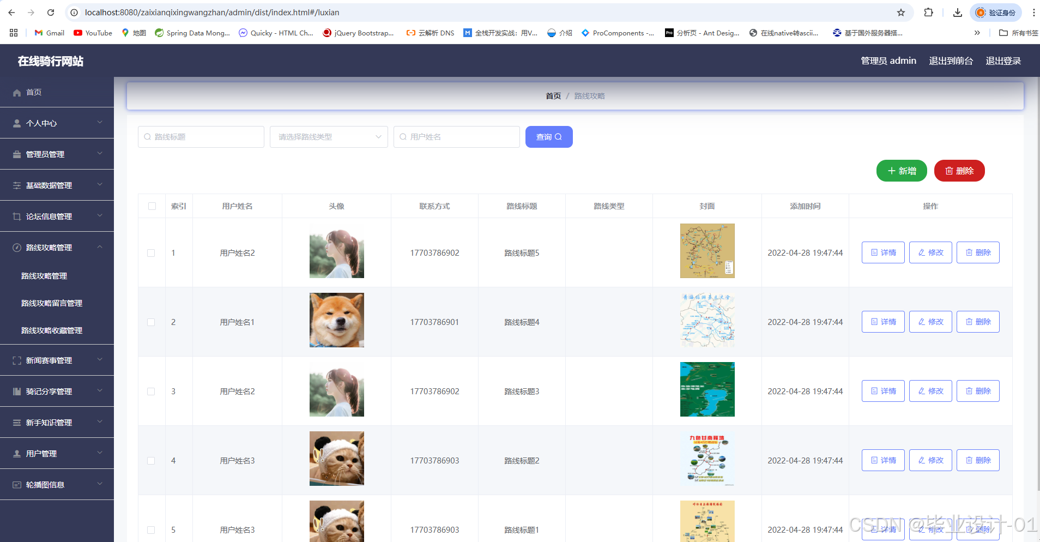Focus the 路线标题 search input
The height and width of the screenshot is (542, 1040).
201,137
